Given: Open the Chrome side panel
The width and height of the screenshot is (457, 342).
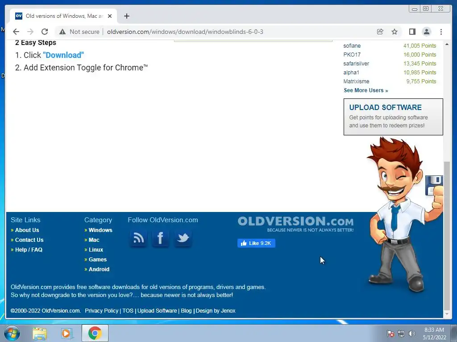Looking at the screenshot, I should coord(412,32).
